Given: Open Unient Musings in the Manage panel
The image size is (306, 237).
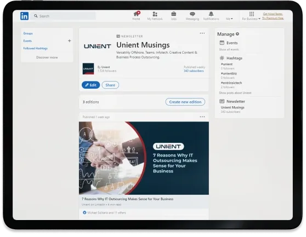Looking at the screenshot, I should tap(233, 107).
